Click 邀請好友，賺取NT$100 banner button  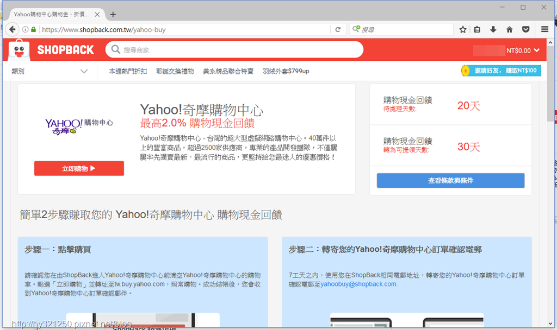(501, 71)
